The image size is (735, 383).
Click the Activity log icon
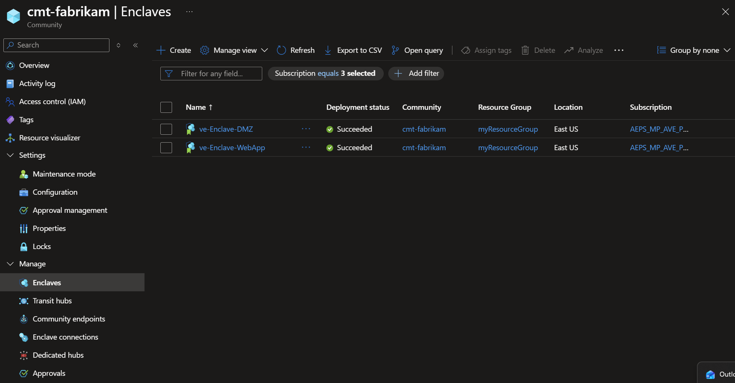coord(10,84)
